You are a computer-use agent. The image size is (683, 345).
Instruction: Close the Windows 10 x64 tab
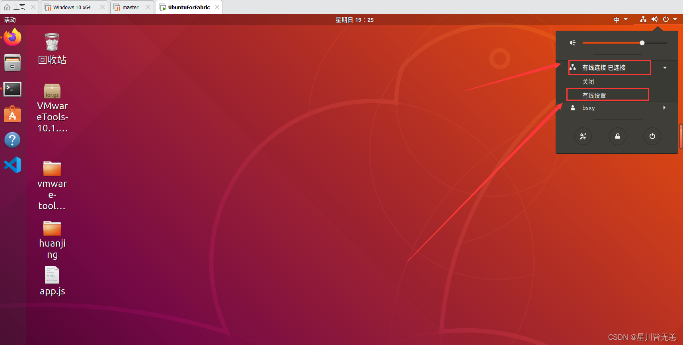pyautogui.click(x=102, y=7)
